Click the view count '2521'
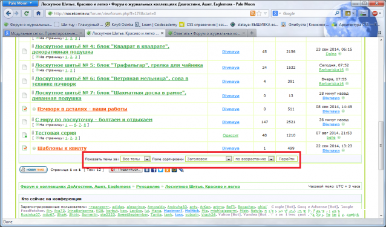Screen dimensions: 386x227 291,122
